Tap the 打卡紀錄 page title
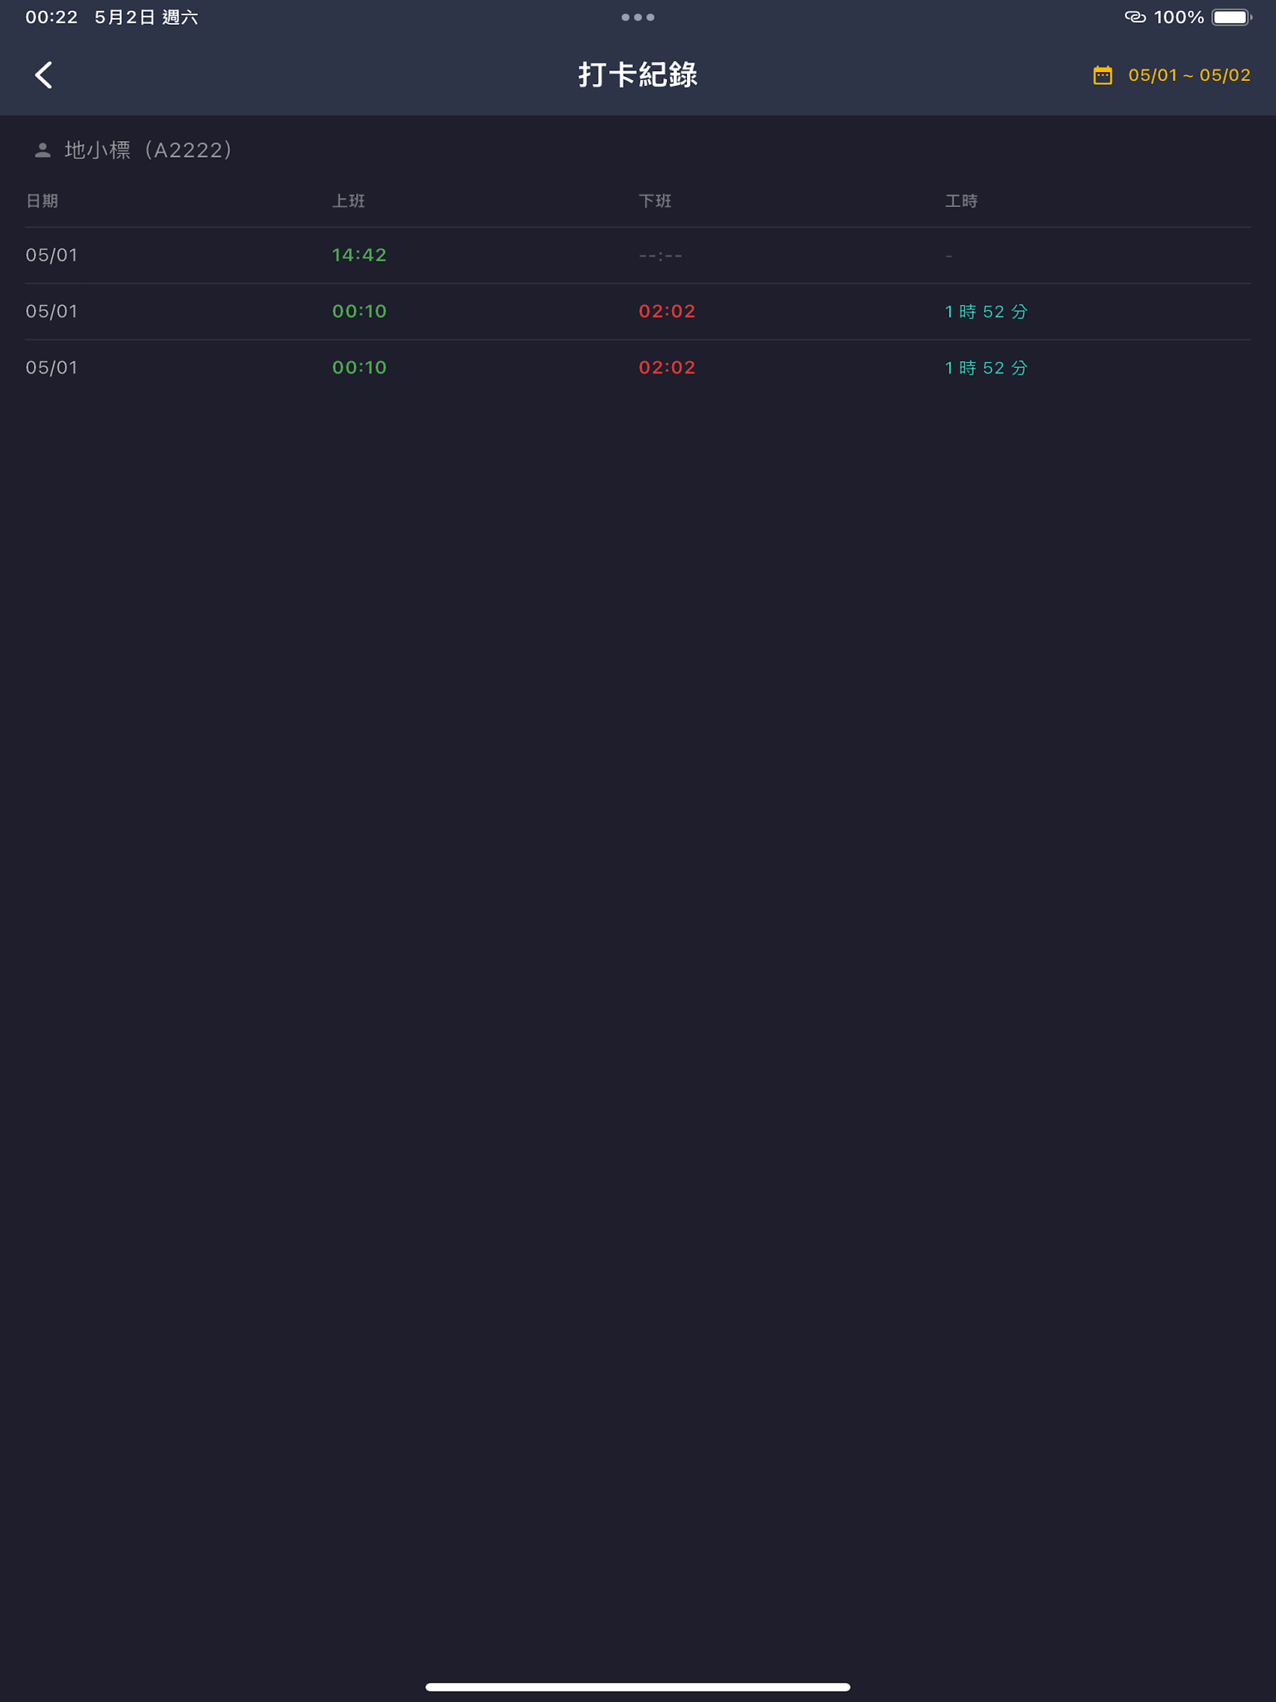This screenshot has height=1702, width=1276. click(637, 75)
